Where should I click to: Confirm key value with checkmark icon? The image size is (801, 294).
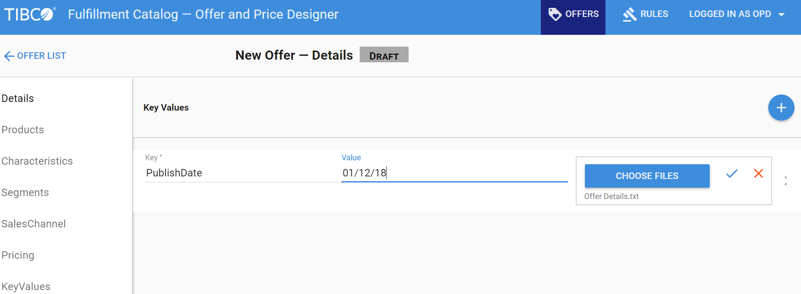tap(732, 174)
